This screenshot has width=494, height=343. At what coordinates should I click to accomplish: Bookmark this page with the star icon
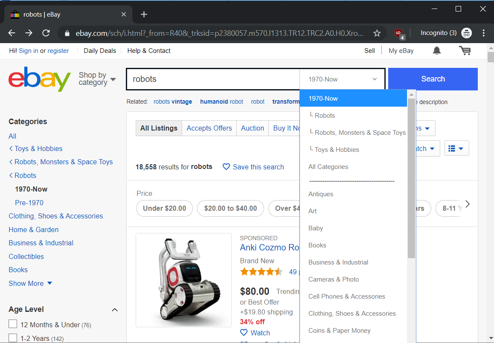coord(377,33)
